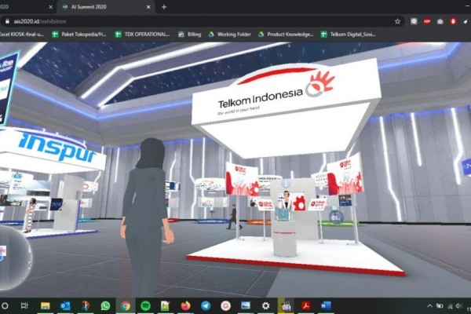Click the walking man avatar in background
Viewport: 471px width, 314px height.
click(234, 217)
